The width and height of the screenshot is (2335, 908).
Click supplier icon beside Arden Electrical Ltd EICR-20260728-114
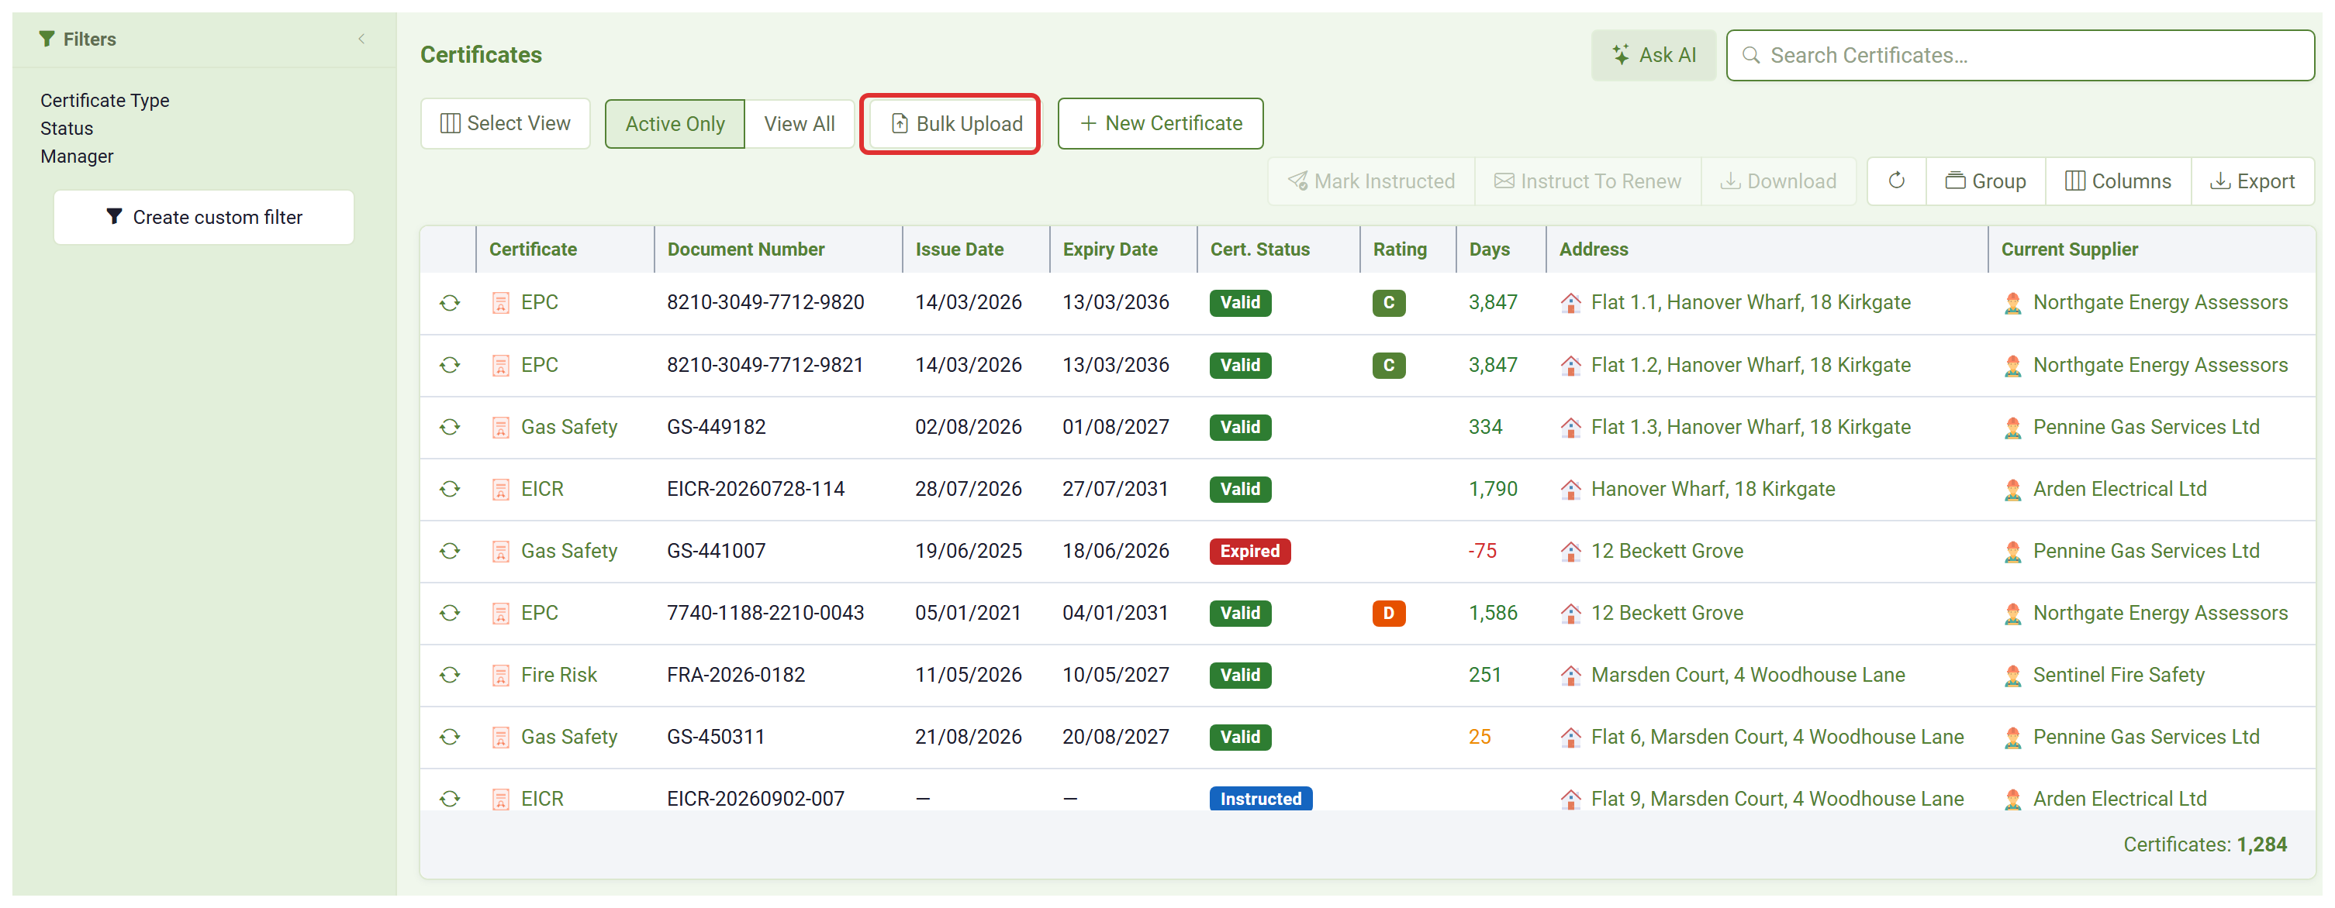point(2012,490)
